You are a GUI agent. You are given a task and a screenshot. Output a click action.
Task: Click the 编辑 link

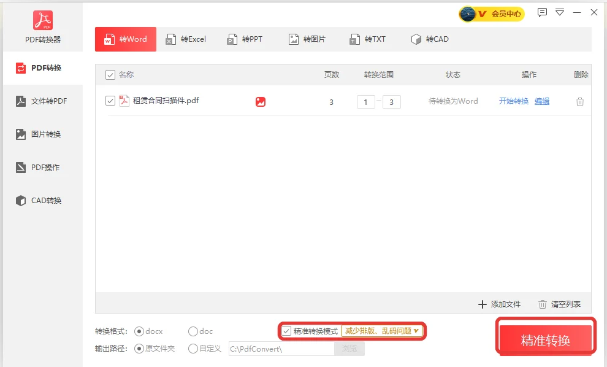542,101
